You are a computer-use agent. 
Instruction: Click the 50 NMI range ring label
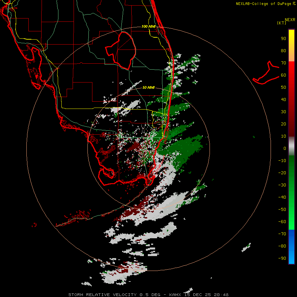pyautogui.click(x=148, y=87)
